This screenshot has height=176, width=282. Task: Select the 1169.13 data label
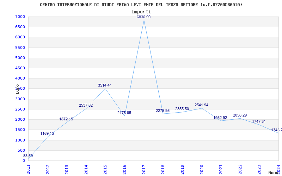point(47,134)
